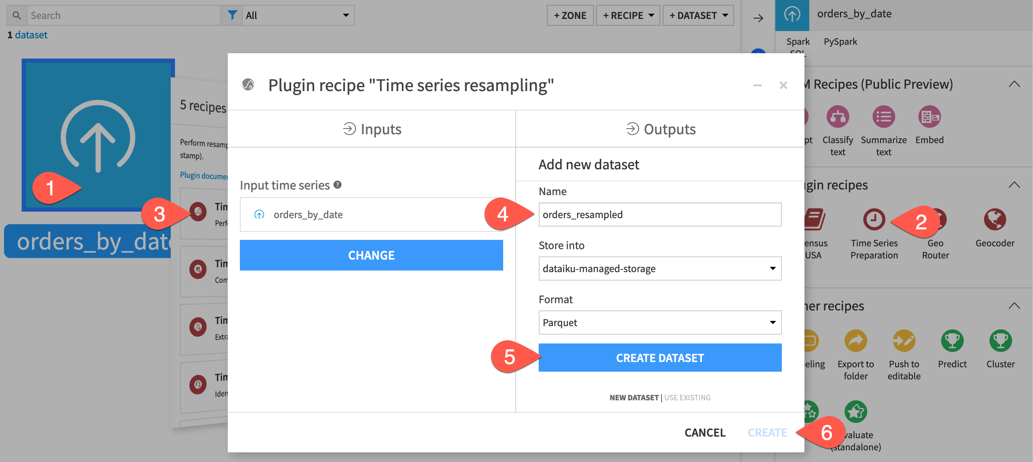
Task: Click the Push to editable recipe icon
Action: click(x=904, y=341)
